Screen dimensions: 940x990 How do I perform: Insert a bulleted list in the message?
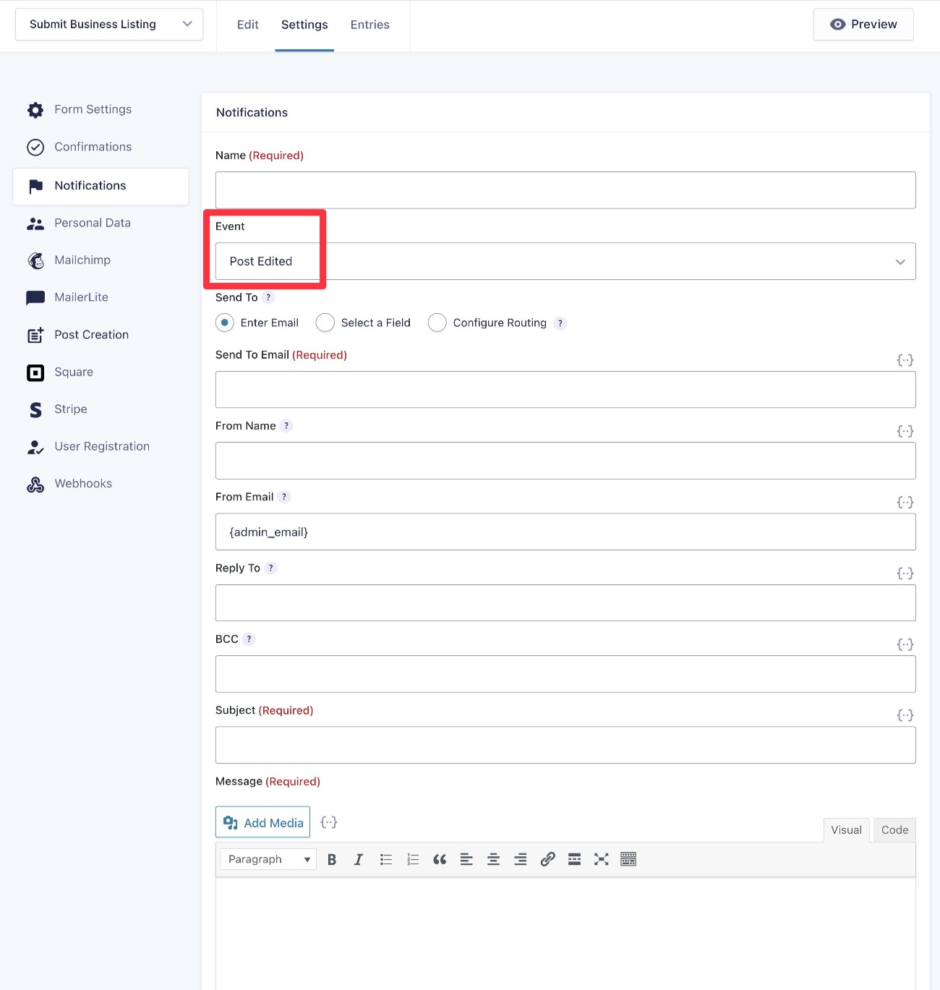click(x=385, y=859)
